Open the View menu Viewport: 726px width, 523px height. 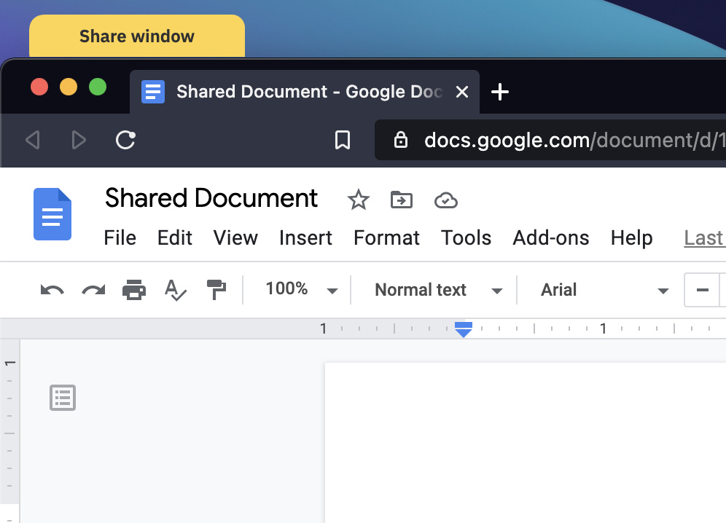(x=235, y=238)
